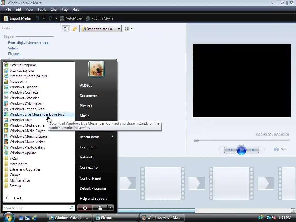296x222 pixels.
Task: Click the storyboard horizontal scrollbar
Action: coord(156,210)
